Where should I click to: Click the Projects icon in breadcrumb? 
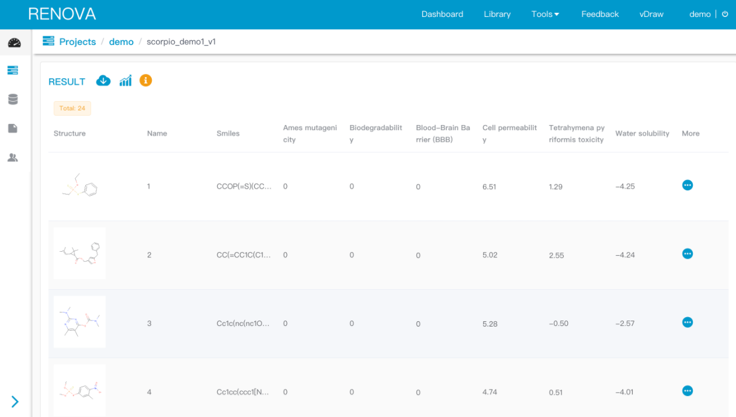click(x=48, y=41)
